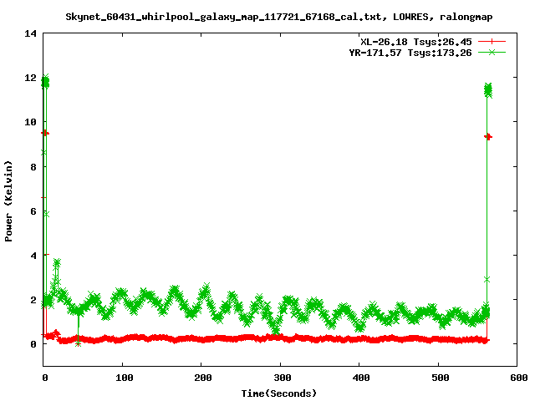Click the x-axis tick label 100
The width and height of the screenshot is (535, 401).
[124, 378]
